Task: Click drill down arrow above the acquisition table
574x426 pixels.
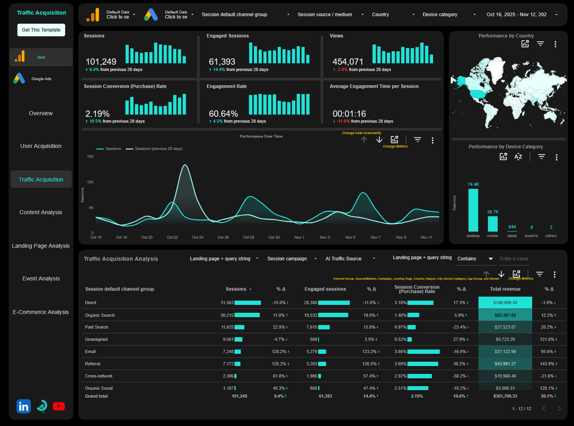Action: pyautogui.click(x=501, y=274)
